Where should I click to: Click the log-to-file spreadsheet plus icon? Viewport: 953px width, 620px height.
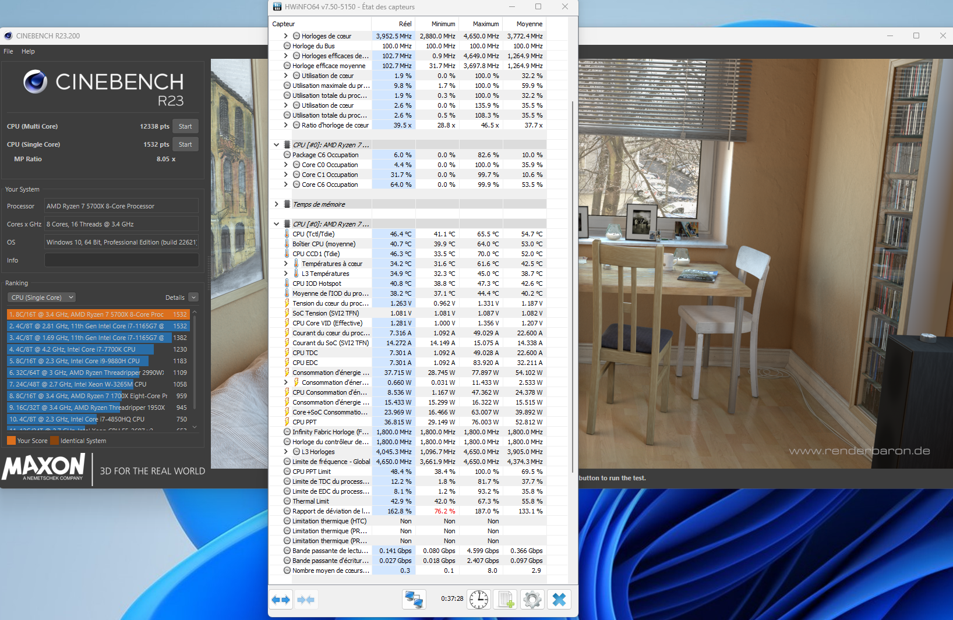(x=506, y=600)
